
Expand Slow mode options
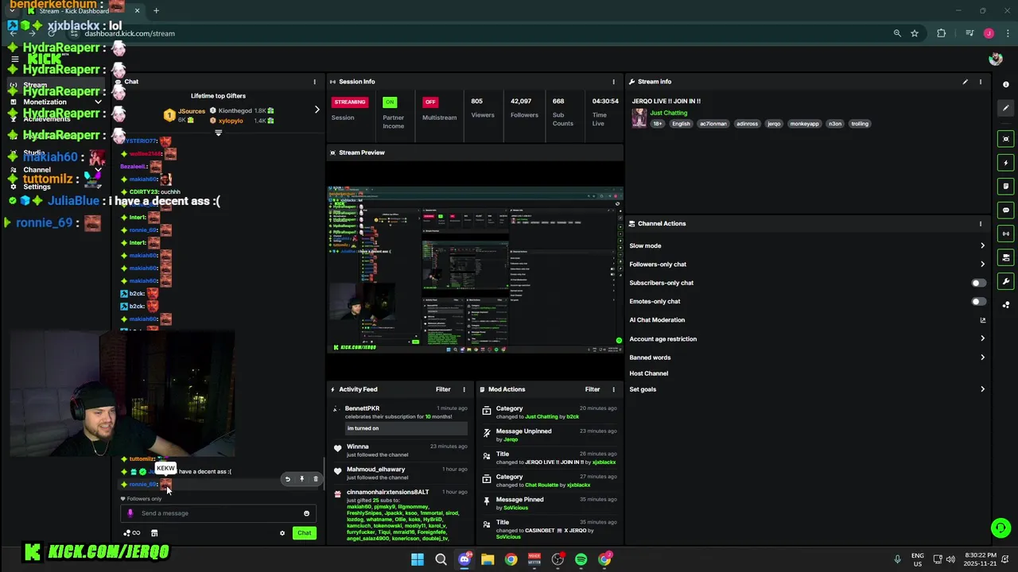coord(982,245)
